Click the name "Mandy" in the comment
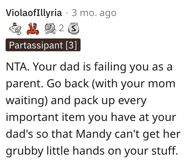The image size is (190, 165). pos(94,134)
